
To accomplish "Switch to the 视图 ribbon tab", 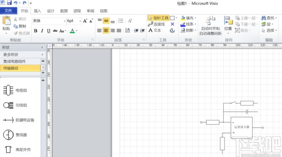I will click(x=104, y=11).
